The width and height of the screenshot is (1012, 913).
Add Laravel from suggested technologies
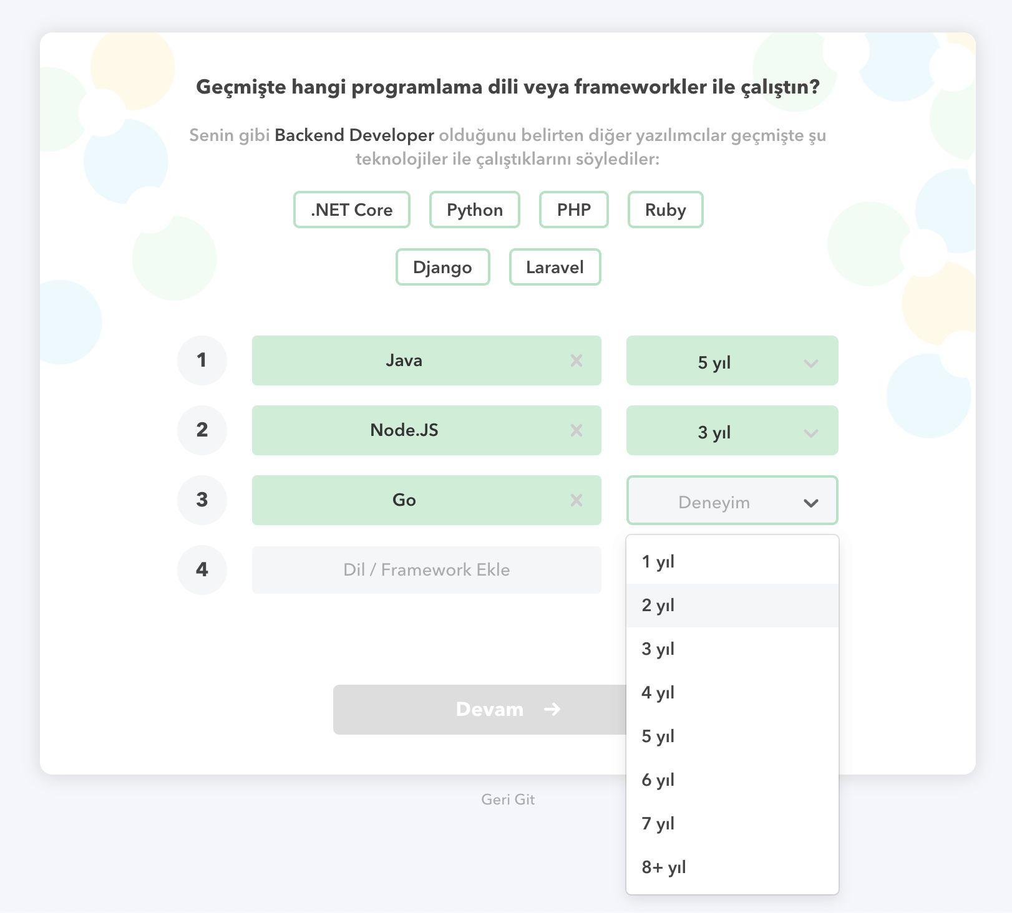[x=554, y=267]
